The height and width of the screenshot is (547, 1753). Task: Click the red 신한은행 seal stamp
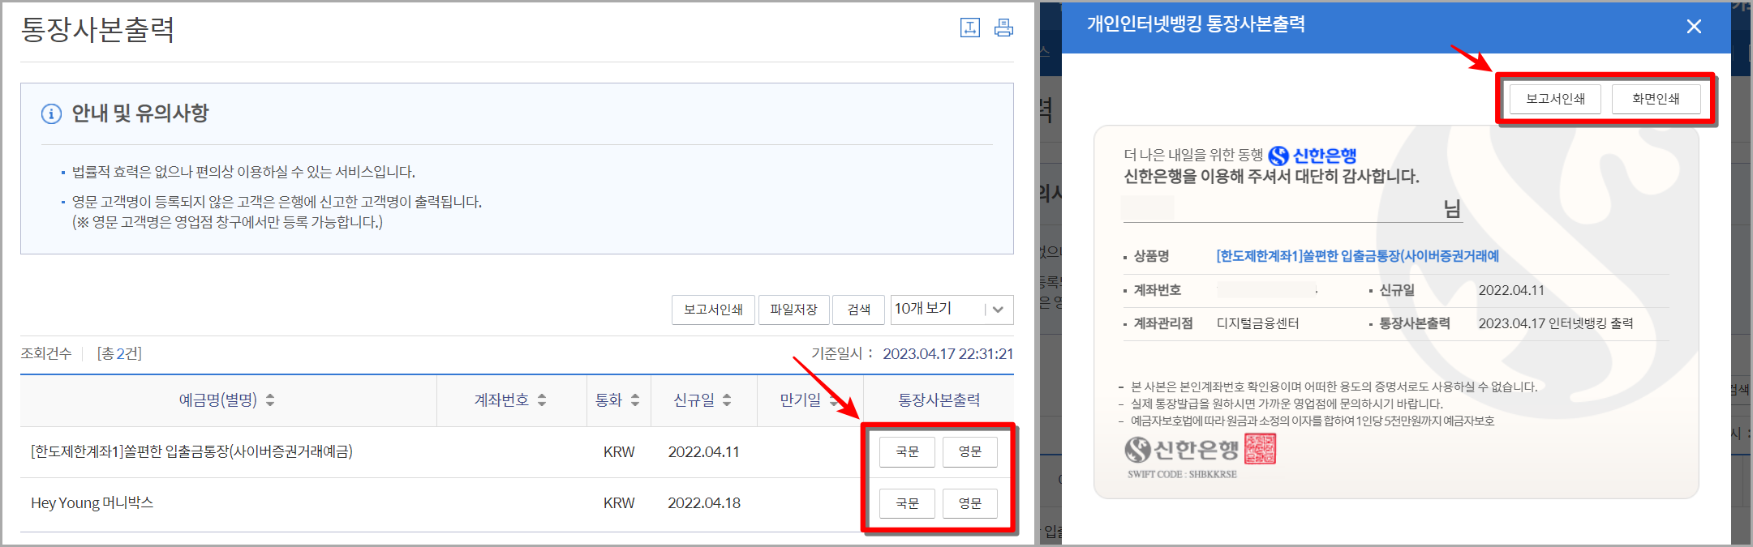(1260, 448)
